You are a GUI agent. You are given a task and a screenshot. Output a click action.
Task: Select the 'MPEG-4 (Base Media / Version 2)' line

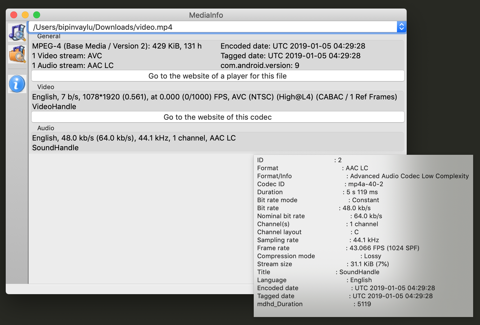[x=117, y=46]
